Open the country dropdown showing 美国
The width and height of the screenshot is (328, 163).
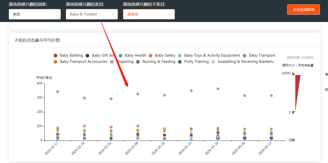pos(35,14)
